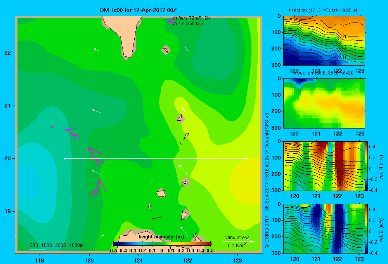The image size is (388, 264).
Task: Click the plot title "OM_fc00 for 17-Apr-2017 00Z"
Action: click(x=138, y=10)
